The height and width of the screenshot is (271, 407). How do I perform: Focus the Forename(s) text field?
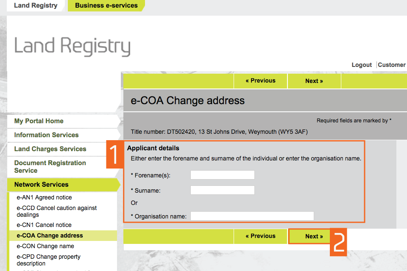click(222, 175)
